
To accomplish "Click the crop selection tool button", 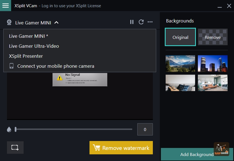I will click(15, 147).
